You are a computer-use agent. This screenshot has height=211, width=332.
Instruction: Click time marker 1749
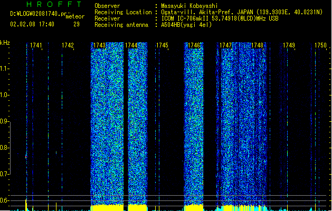click(289, 45)
